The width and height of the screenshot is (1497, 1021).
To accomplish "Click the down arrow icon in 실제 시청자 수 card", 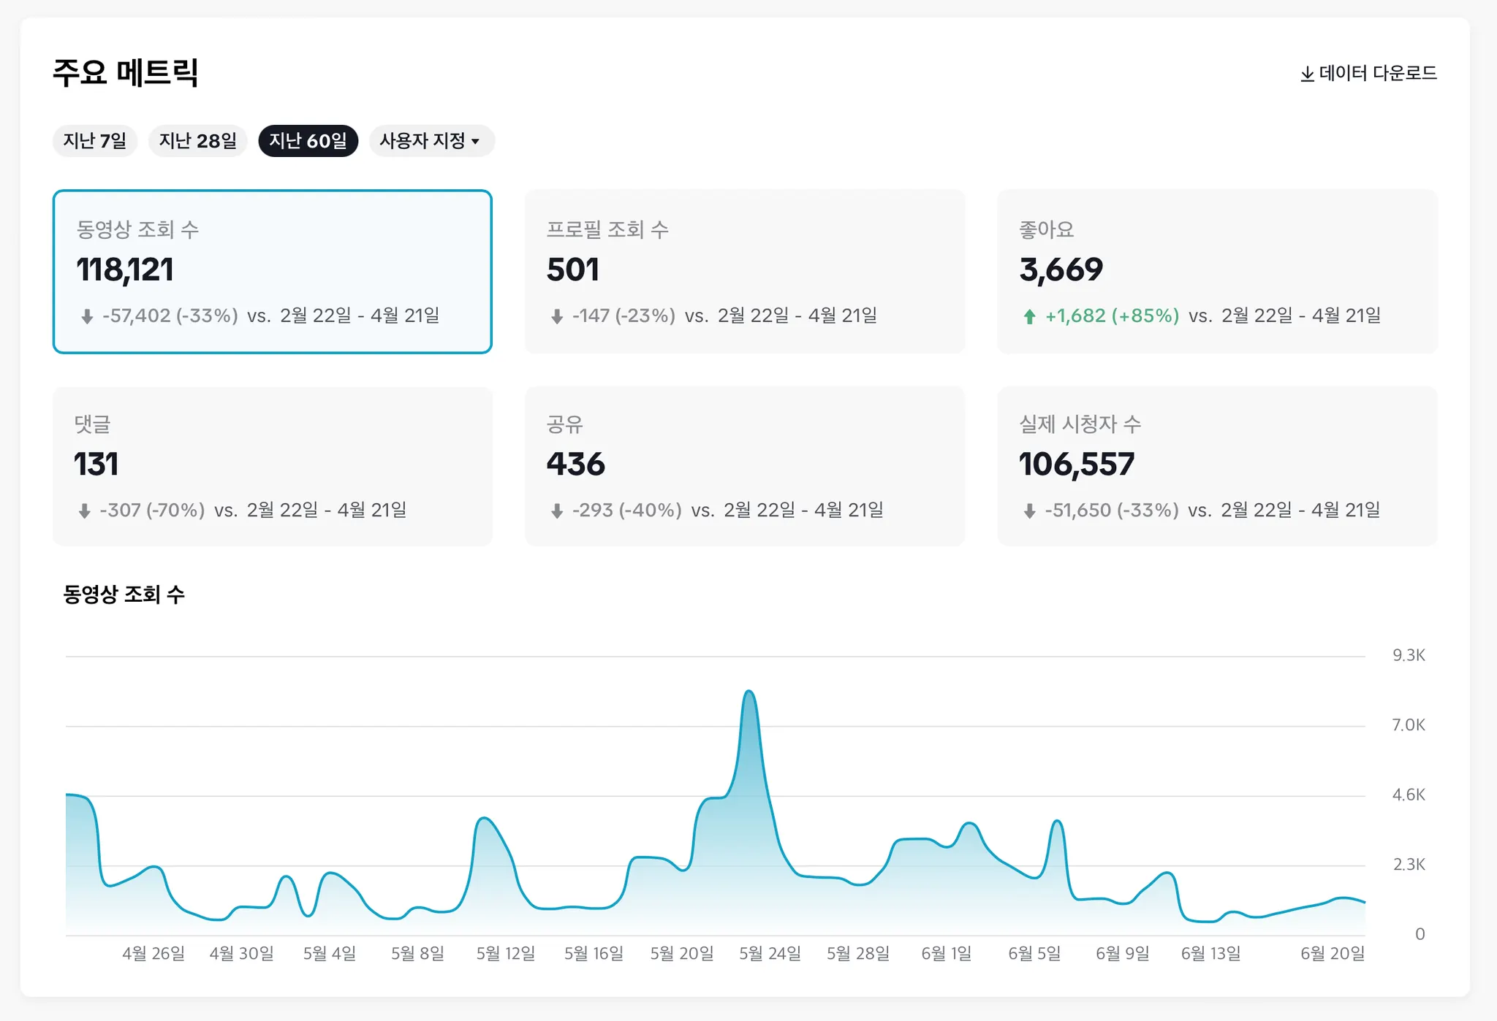I will click(1029, 510).
